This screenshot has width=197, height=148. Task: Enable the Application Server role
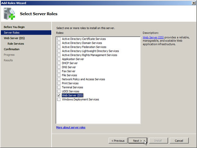coord(59,59)
